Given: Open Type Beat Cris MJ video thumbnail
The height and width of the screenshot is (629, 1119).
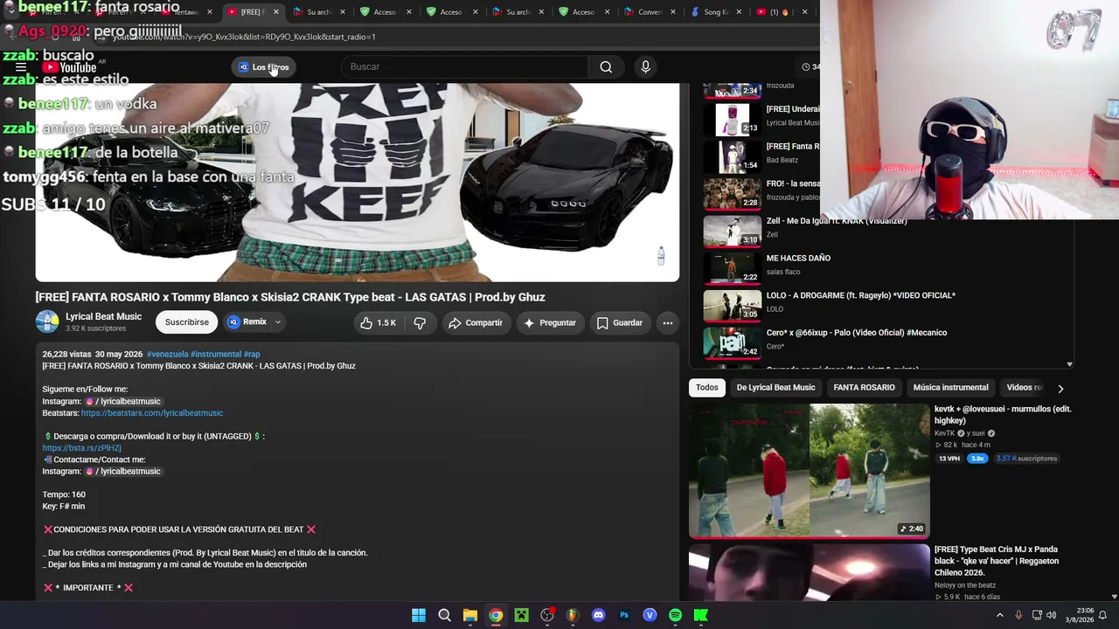Looking at the screenshot, I should coord(810,574).
